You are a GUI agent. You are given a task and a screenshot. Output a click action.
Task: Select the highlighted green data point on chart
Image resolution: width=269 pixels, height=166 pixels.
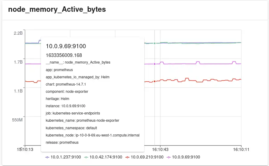click(x=155, y=43)
